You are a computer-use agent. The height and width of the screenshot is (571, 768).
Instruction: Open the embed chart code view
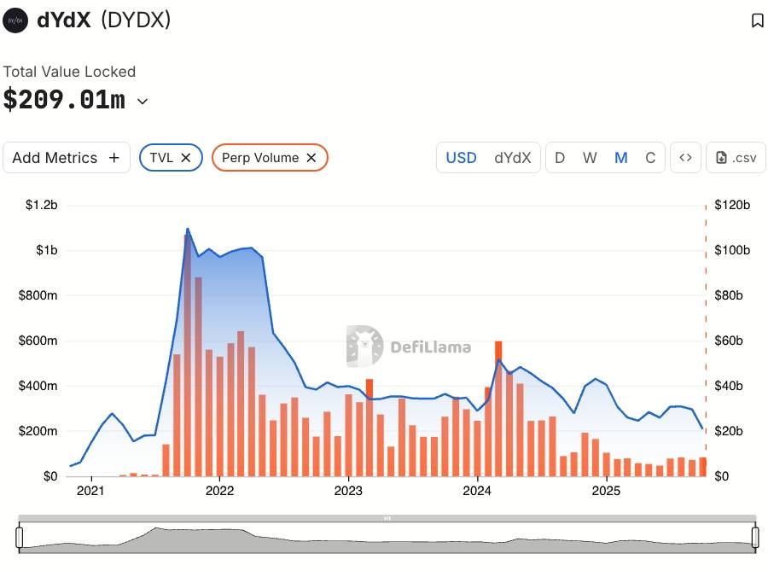click(685, 157)
